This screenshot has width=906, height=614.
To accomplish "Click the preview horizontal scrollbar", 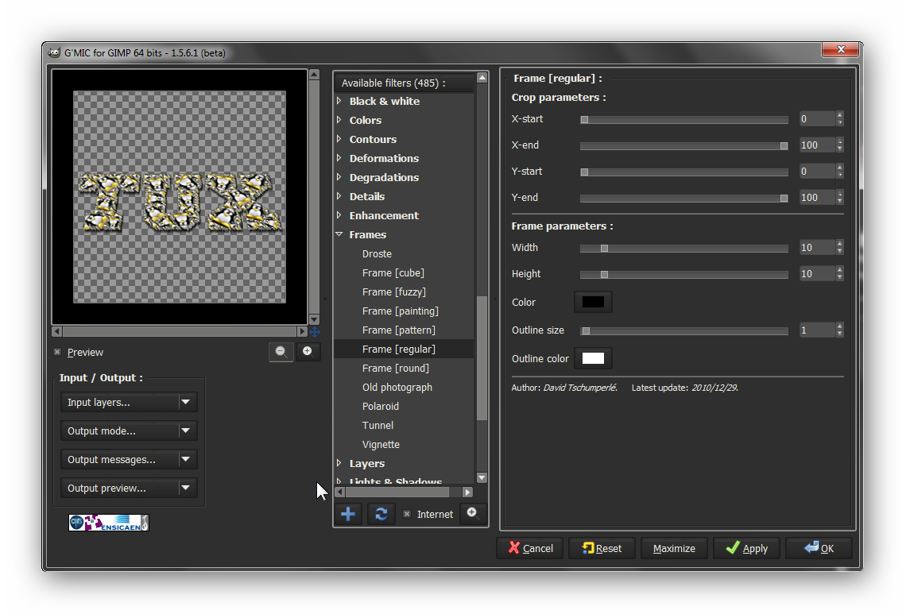I will click(x=180, y=331).
